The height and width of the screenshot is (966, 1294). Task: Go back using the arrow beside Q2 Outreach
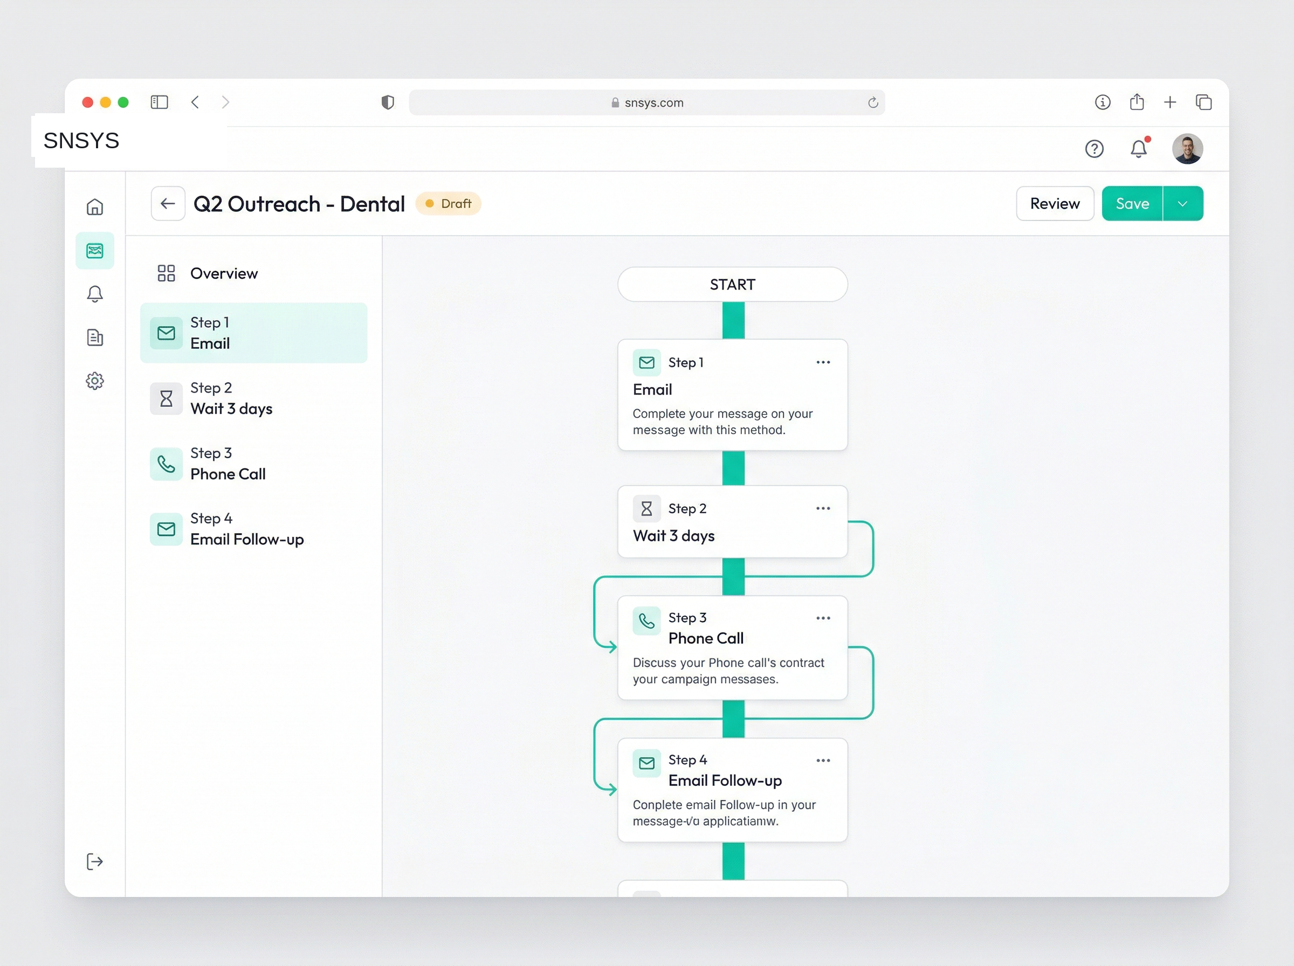point(168,203)
